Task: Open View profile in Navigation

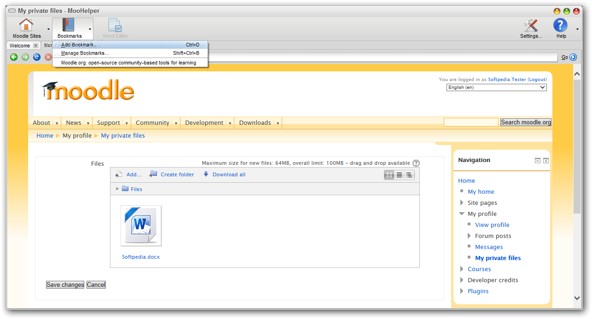Action: pyautogui.click(x=492, y=225)
